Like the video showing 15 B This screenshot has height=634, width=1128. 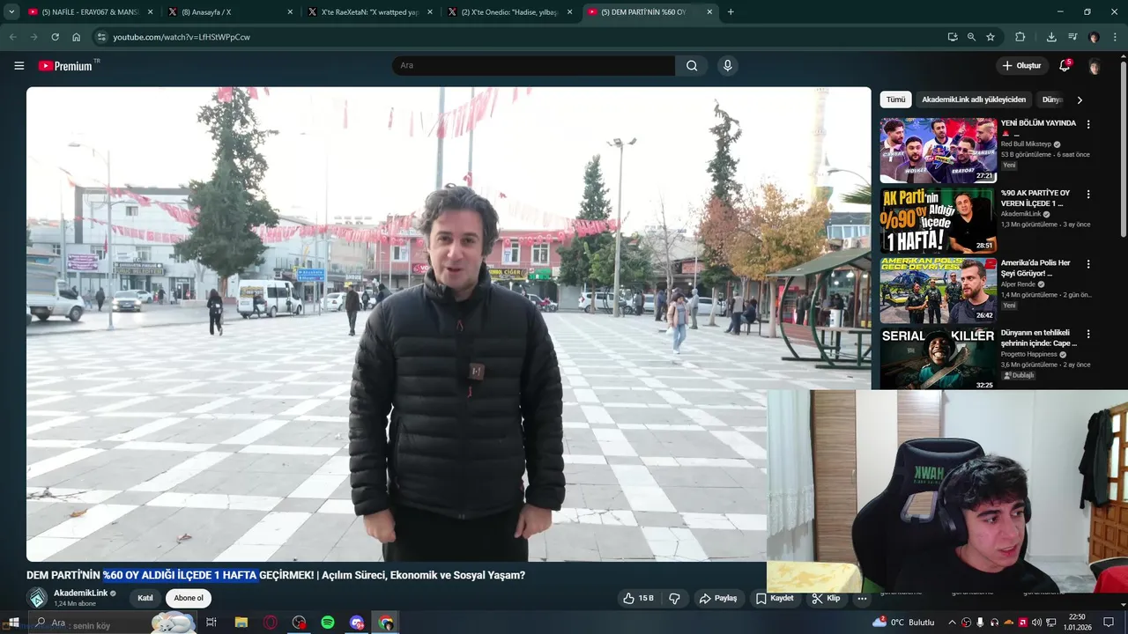point(638,598)
